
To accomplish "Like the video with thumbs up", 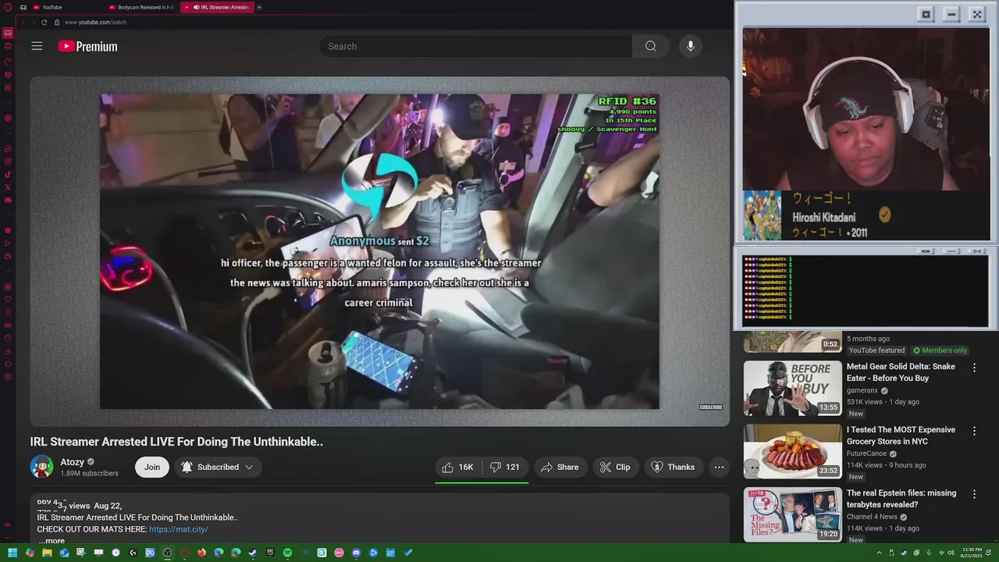I will click(x=458, y=467).
